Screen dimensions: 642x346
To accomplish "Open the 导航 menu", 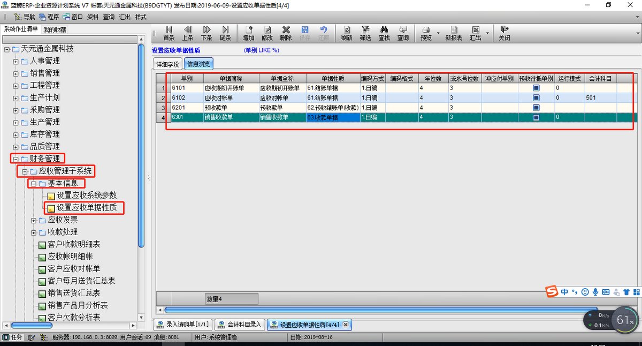I will (x=25, y=17).
